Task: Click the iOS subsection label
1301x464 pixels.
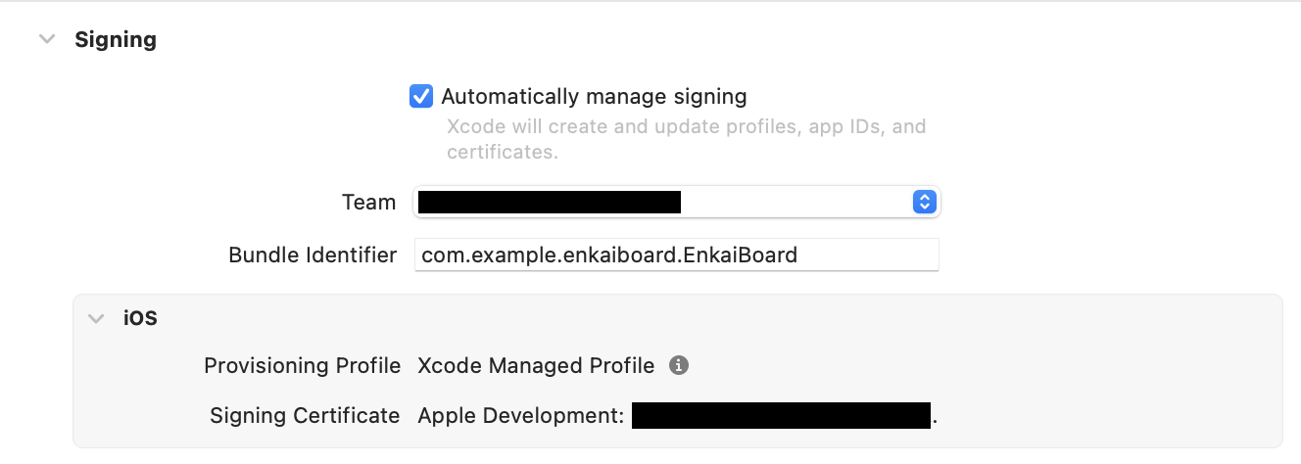Action: tap(140, 318)
